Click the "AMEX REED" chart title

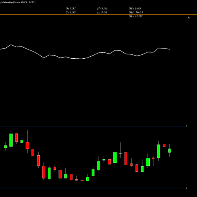[x=28, y=2]
